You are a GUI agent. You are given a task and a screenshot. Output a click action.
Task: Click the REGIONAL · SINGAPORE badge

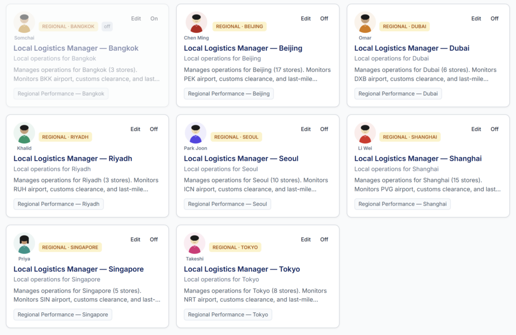coord(70,247)
